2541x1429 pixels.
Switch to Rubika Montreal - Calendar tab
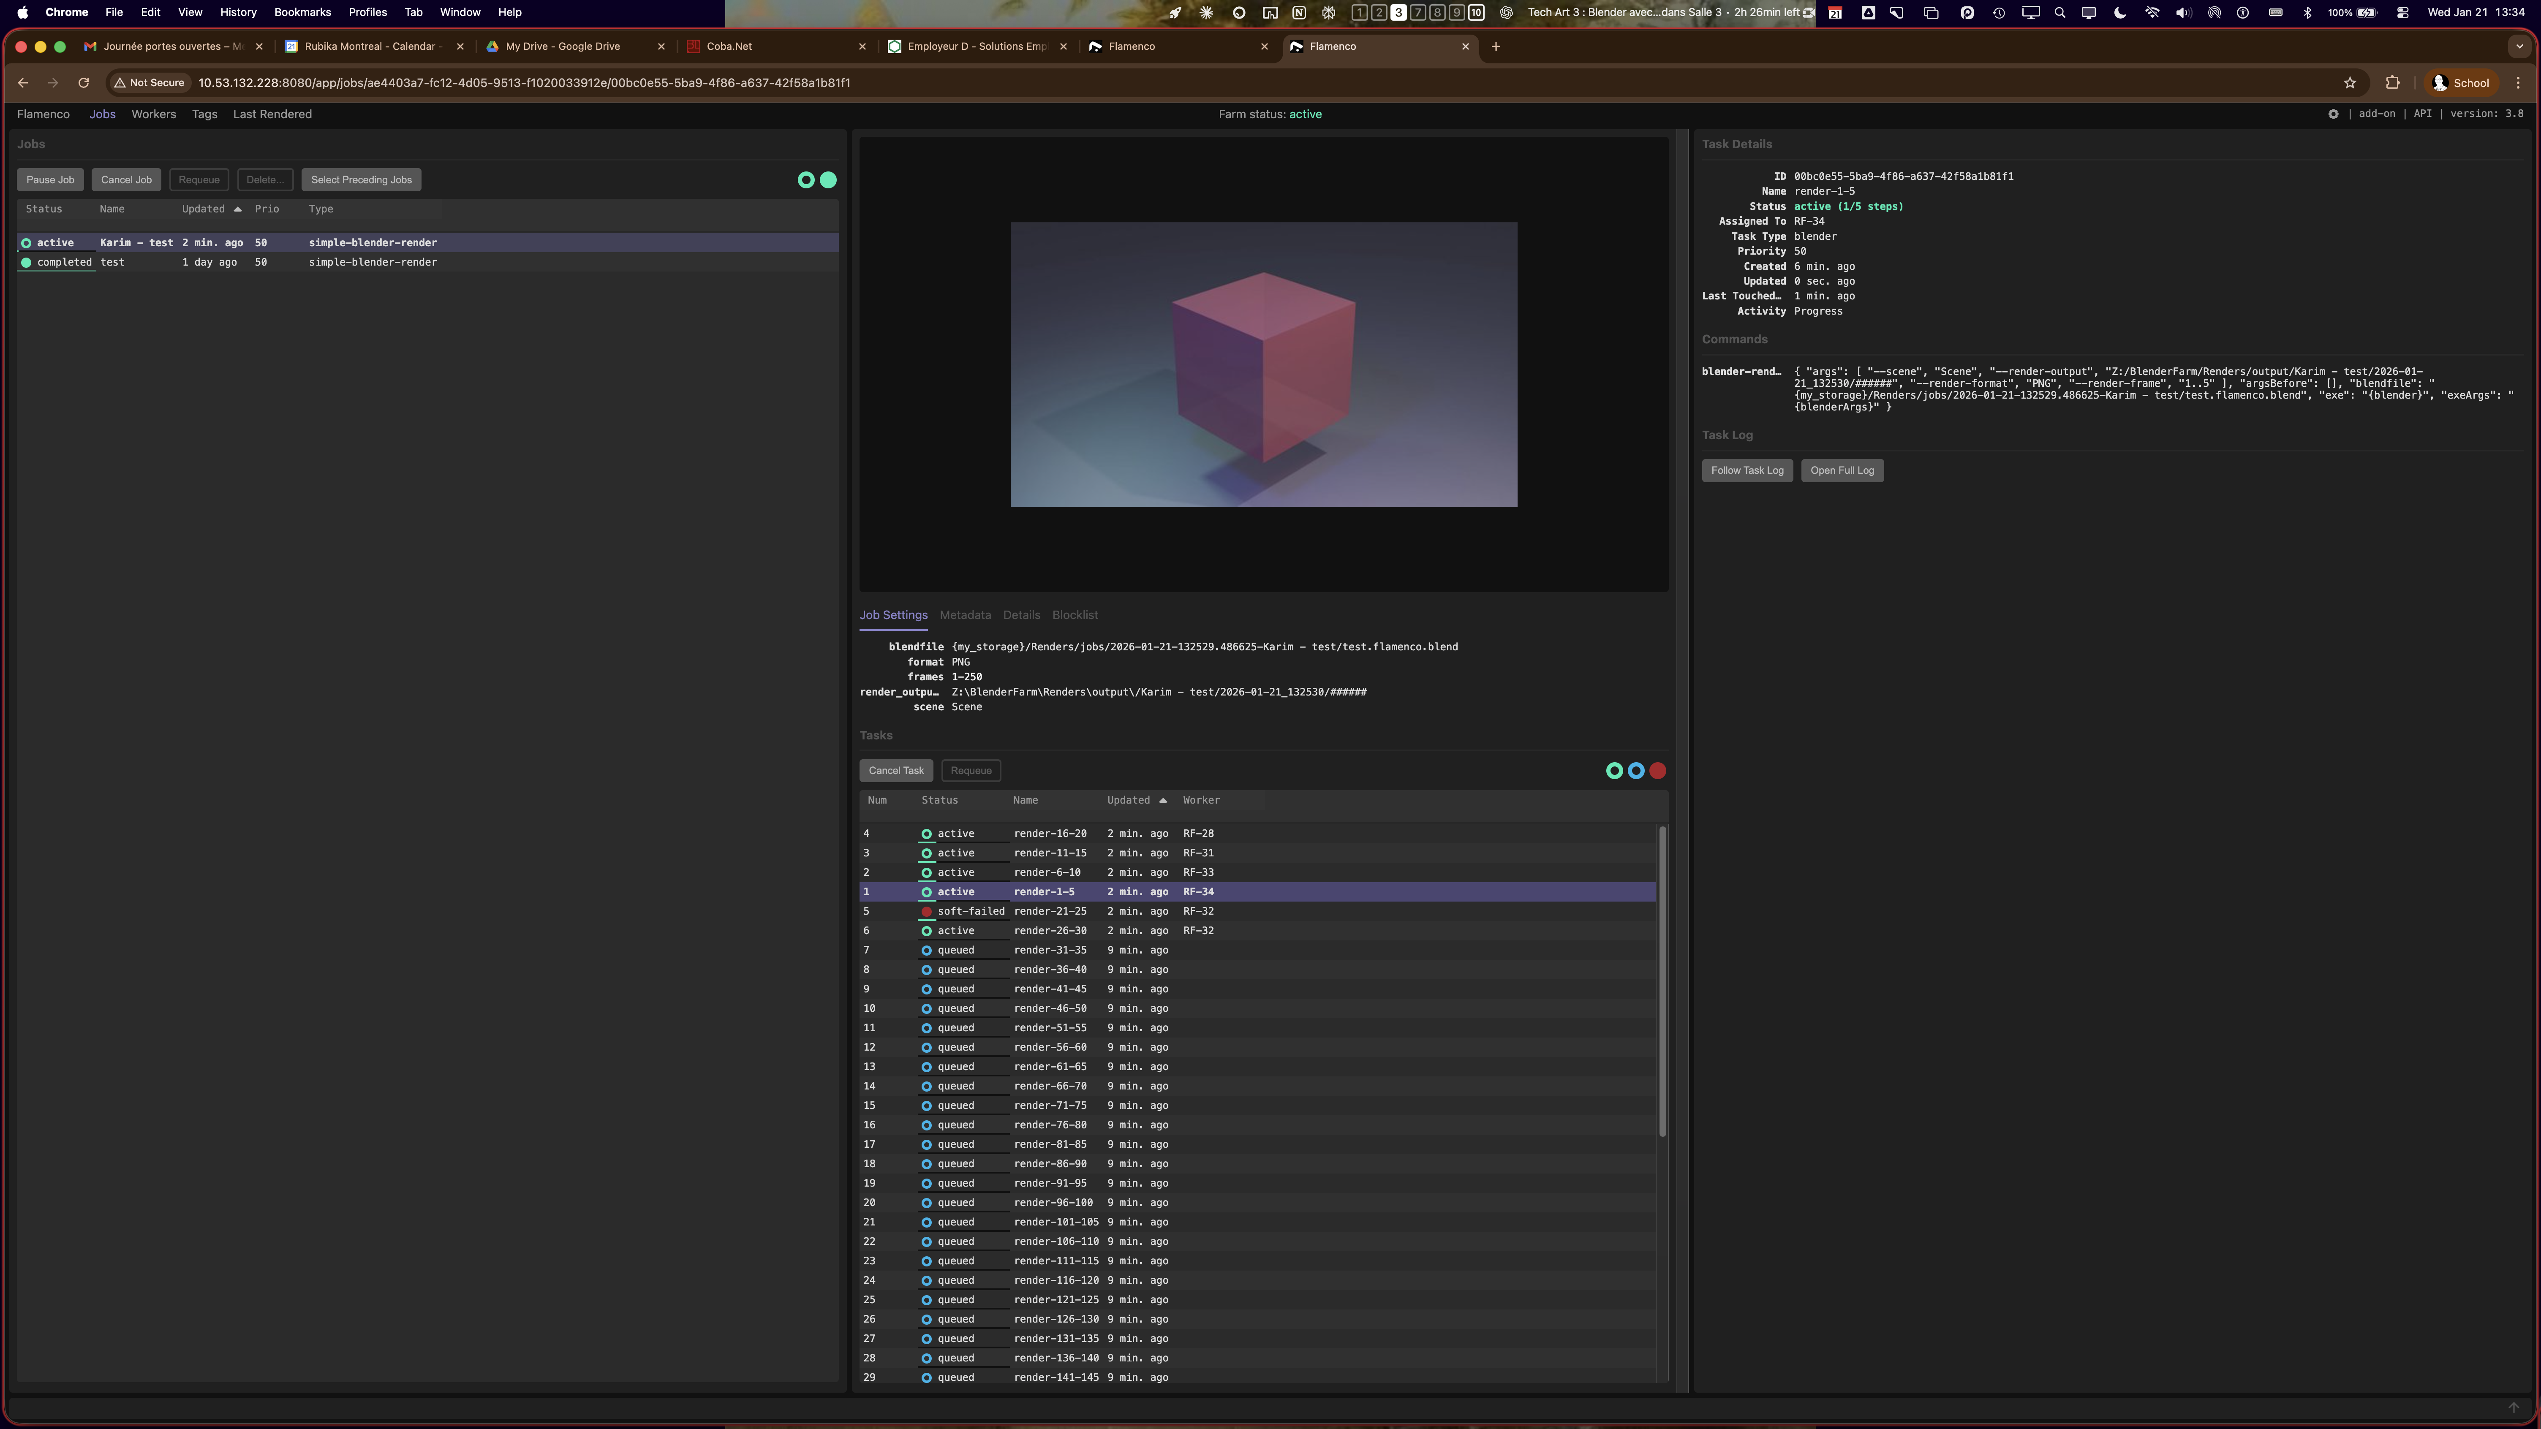[374, 46]
